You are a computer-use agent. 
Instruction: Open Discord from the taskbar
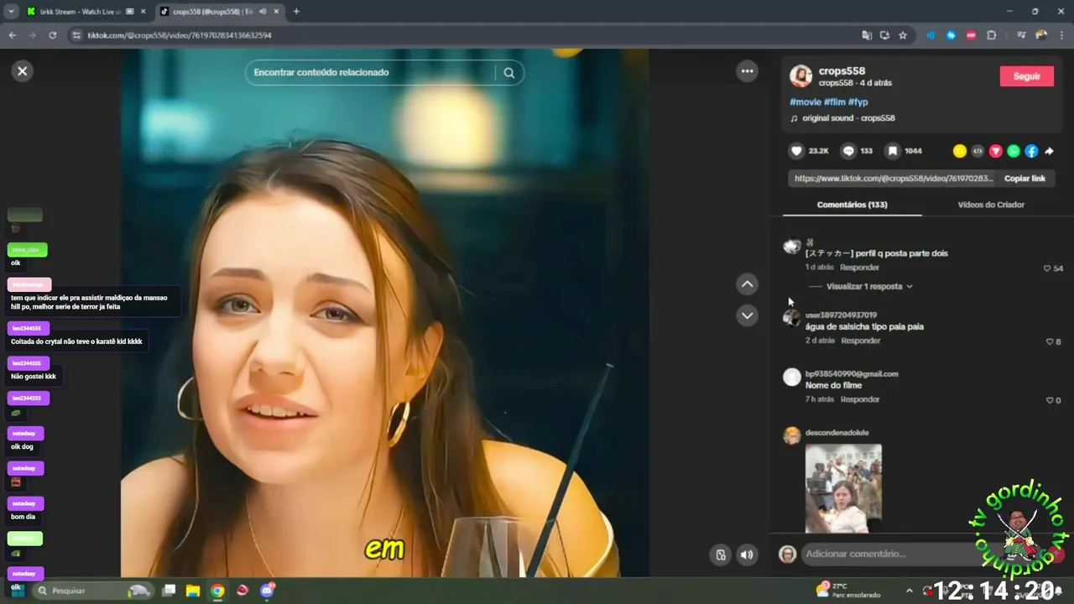click(267, 591)
